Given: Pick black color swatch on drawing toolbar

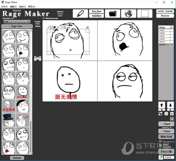Looking at the screenshot, I should (55, 27).
